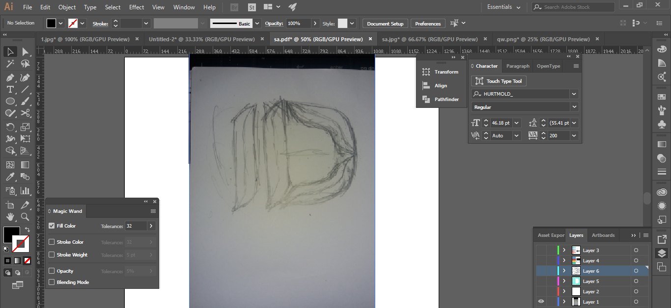The image size is (671, 308).
Task: Switch to the Untitled-2 document tab
Action: click(201, 39)
